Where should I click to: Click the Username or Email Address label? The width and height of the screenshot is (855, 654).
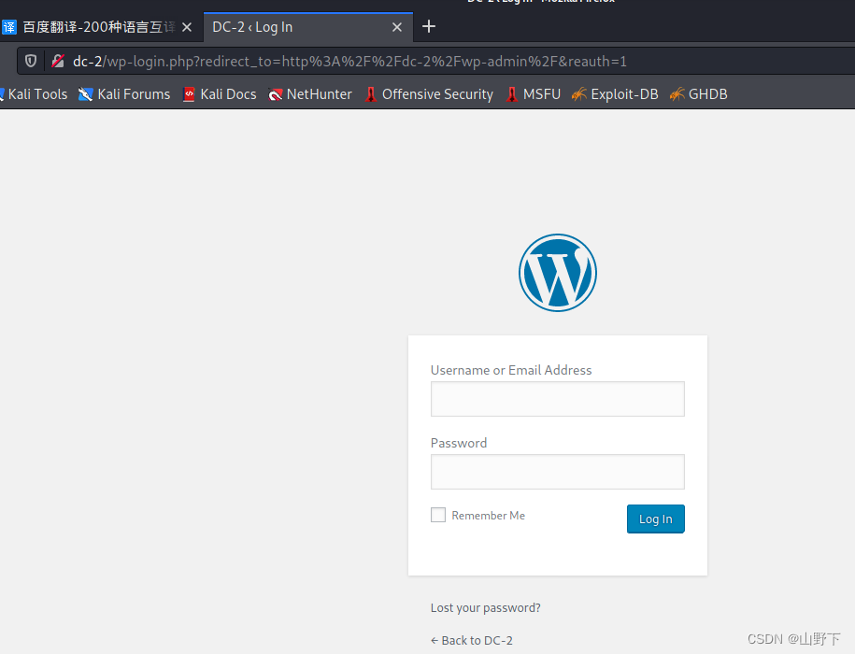[x=511, y=370]
